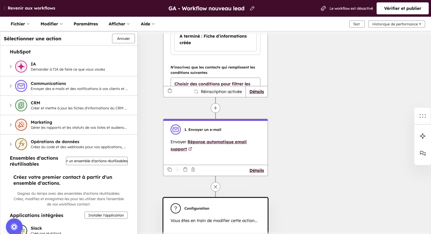Click the clipboard icon on trigger card
Viewport: 431px width, 234px height.
170,91
